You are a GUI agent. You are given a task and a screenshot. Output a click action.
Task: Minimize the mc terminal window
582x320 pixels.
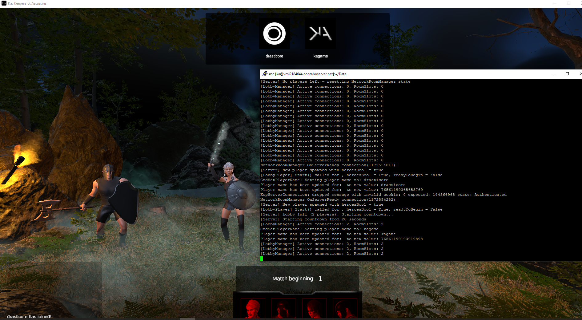(553, 74)
